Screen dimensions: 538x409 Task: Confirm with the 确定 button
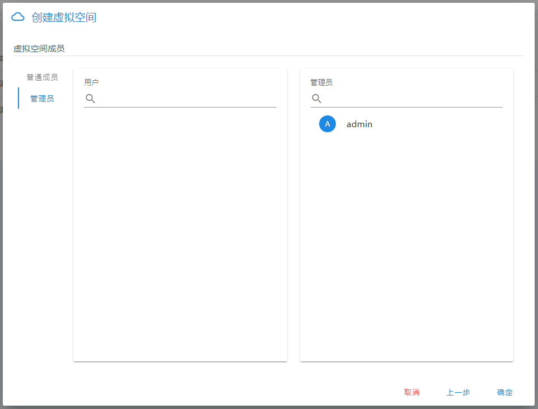tap(504, 392)
